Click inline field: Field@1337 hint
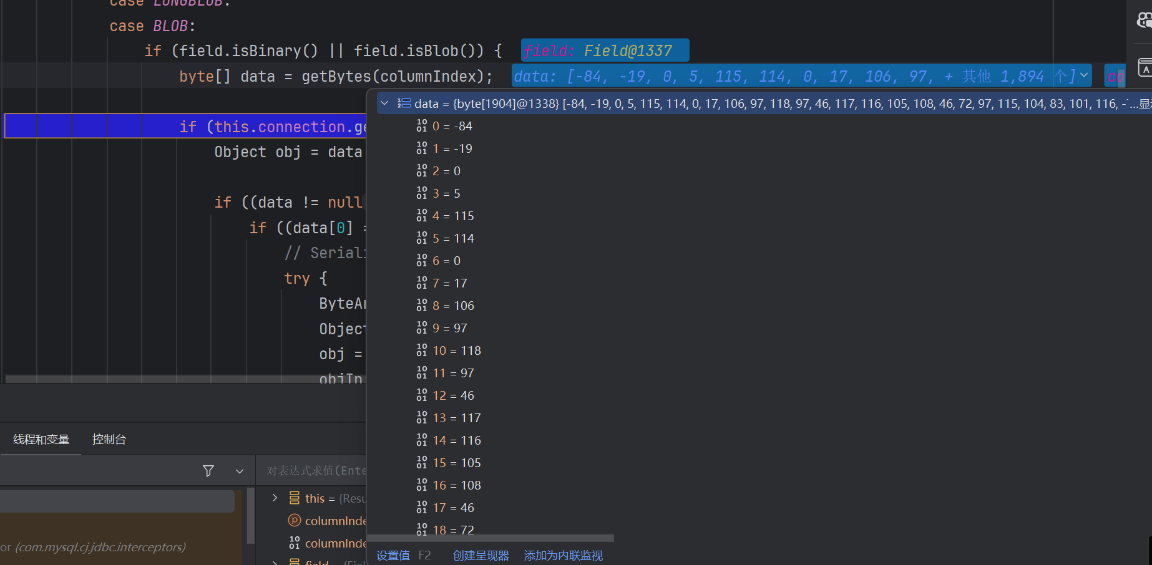 click(x=605, y=51)
